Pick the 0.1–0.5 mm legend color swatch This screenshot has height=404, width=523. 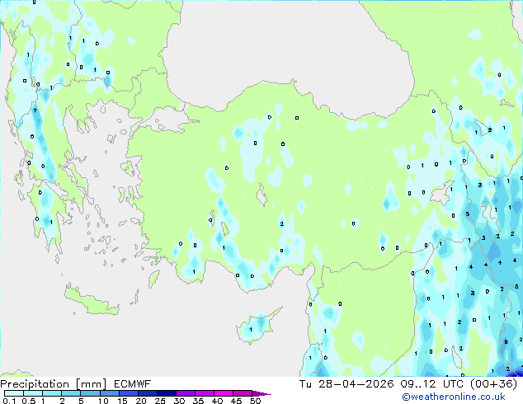(x=14, y=393)
